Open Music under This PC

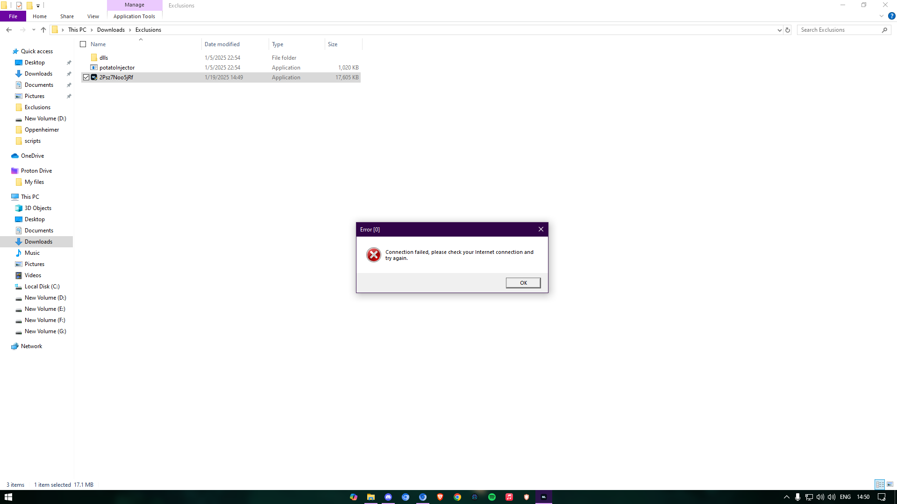coord(32,253)
